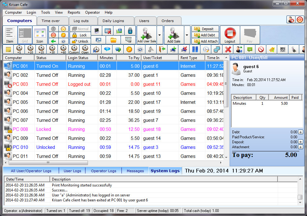The height and width of the screenshot is (216, 307).
Task: Click the computer with green plus icon
Action: 173,49
